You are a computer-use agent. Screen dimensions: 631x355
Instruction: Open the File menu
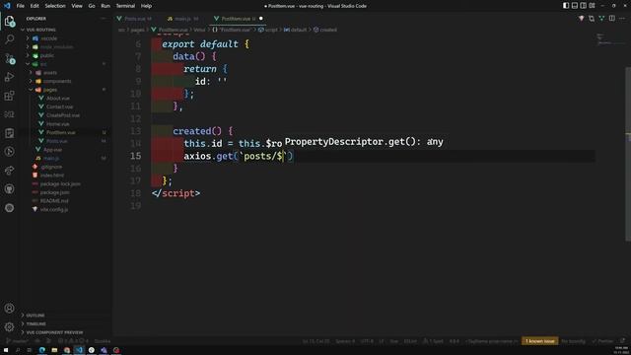coord(20,6)
